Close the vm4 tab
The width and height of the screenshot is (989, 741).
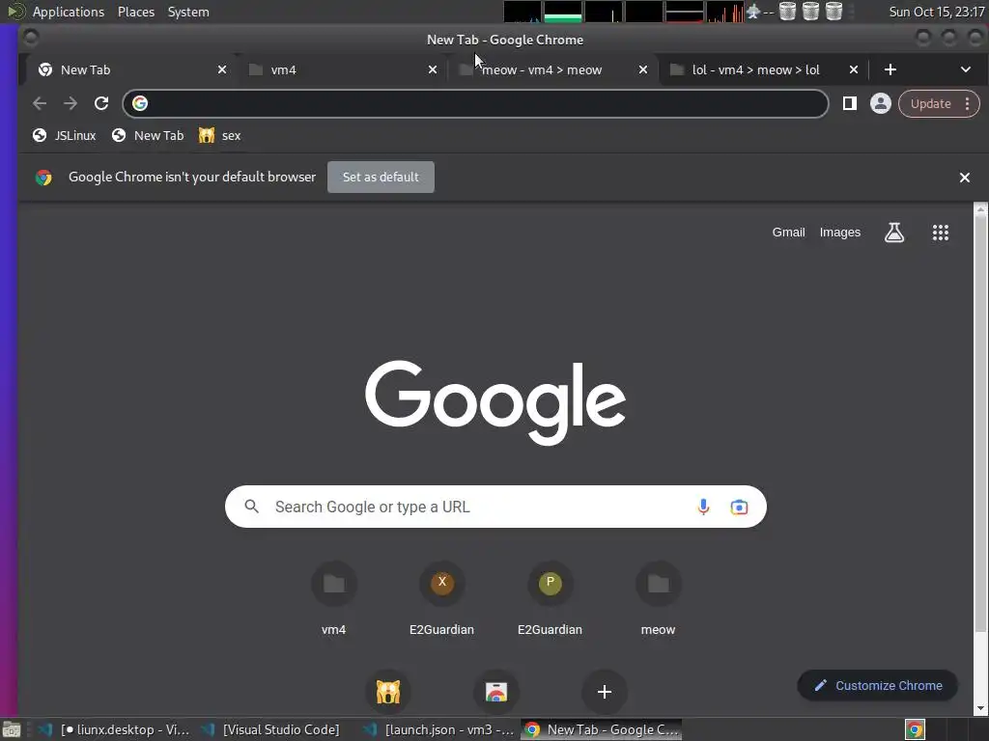tap(432, 69)
